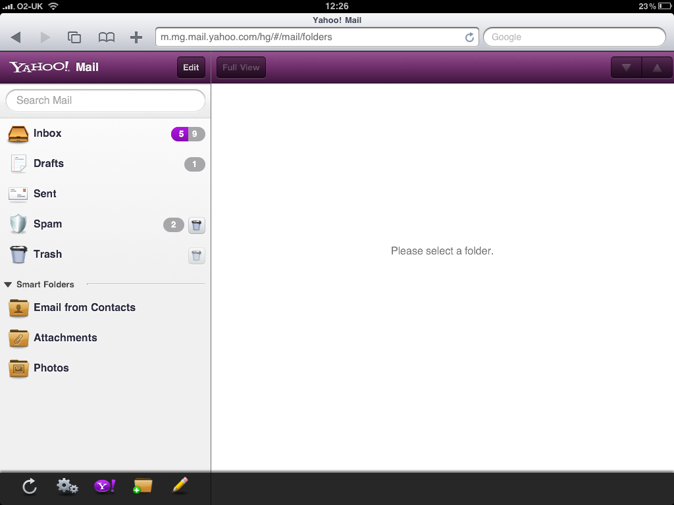The image size is (674, 505).
Task: Open the Inbox folder
Action: [x=105, y=133]
